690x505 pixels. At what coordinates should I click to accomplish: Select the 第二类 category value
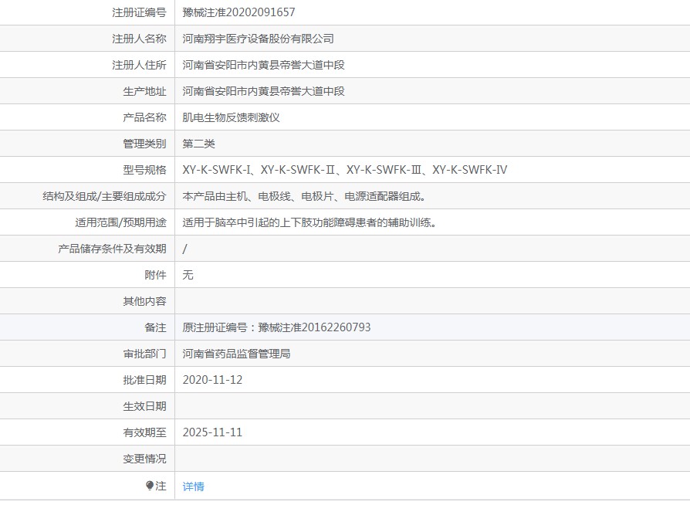pyautogui.click(x=198, y=144)
